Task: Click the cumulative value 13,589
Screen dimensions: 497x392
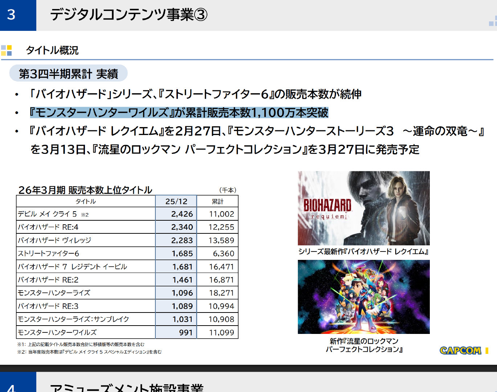Action: tap(221, 240)
